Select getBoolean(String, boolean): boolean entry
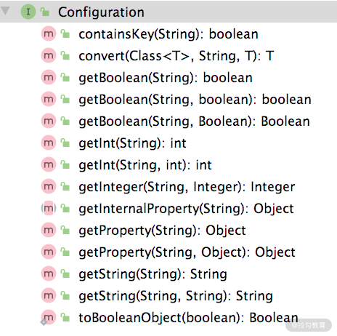The width and height of the screenshot is (337, 336). click(x=195, y=100)
